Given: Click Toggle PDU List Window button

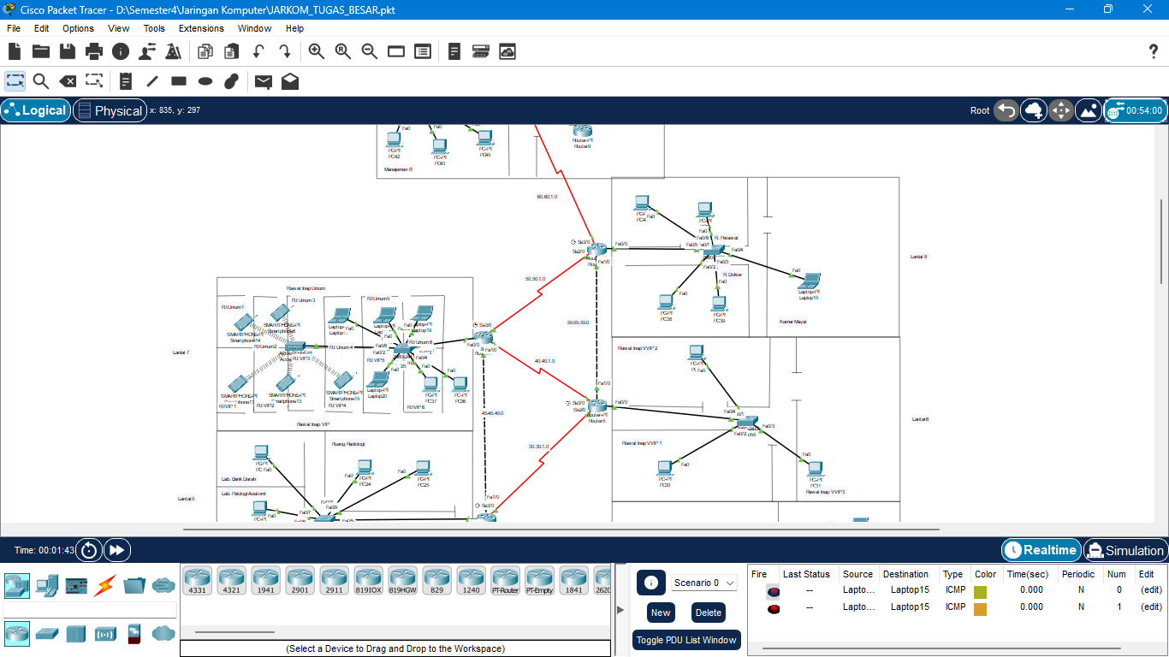Looking at the screenshot, I should tap(686, 640).
